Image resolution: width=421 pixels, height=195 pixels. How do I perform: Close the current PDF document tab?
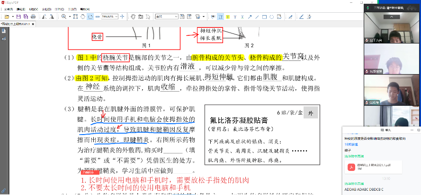[33, 23]
